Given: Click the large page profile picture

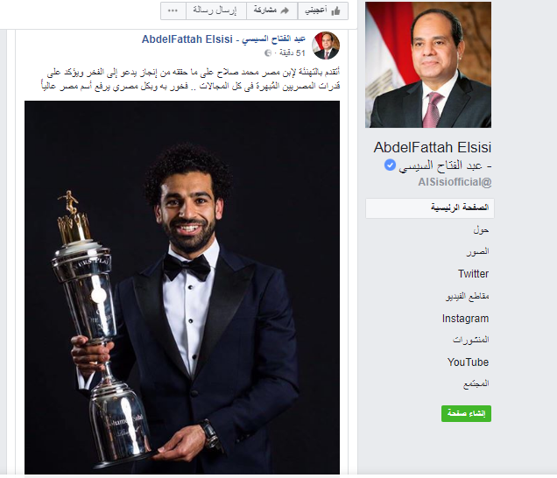Looking at the screenshot, I should 428,65.
